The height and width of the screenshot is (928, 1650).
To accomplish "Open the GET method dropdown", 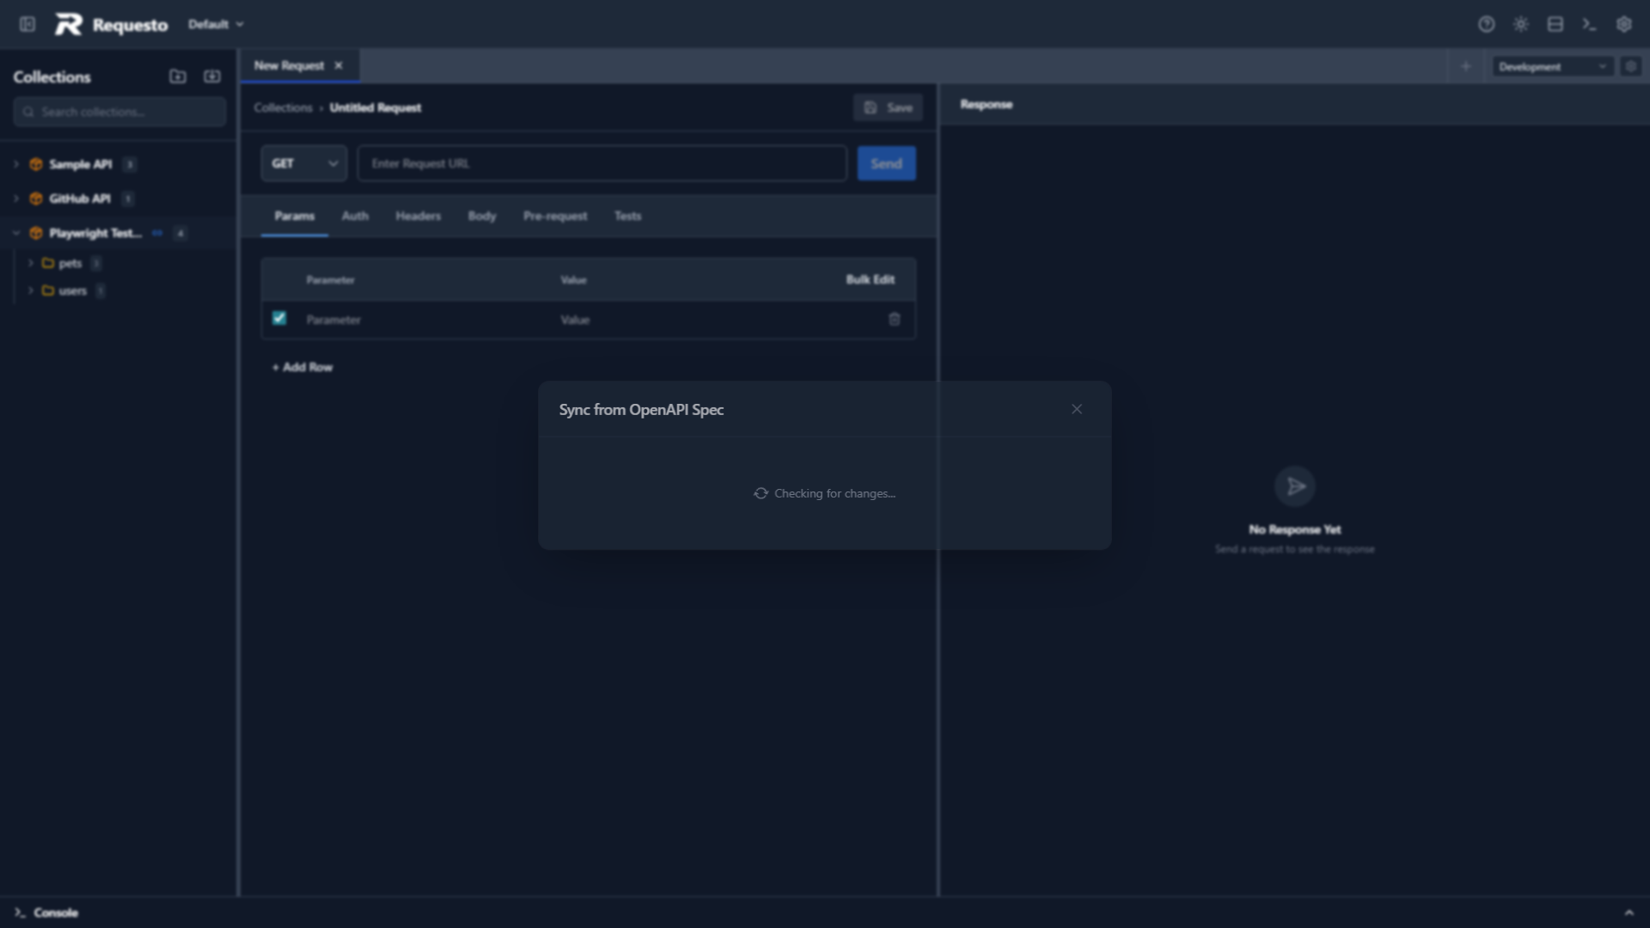I will coord(304,163).
